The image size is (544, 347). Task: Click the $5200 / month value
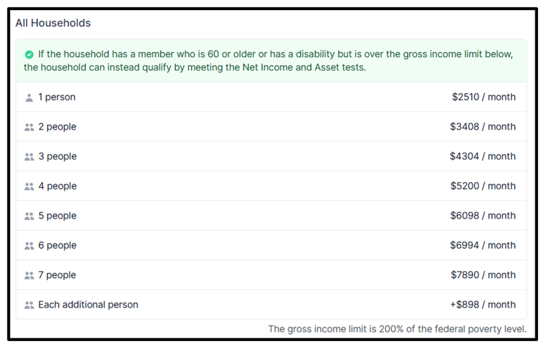[x=483, y=186]
